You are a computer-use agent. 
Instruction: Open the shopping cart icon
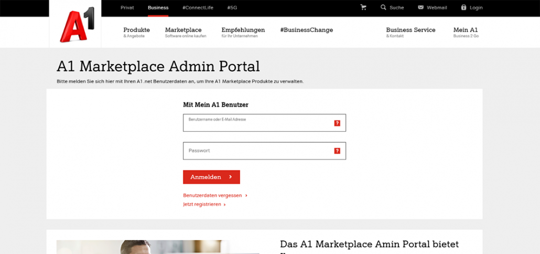363,7
